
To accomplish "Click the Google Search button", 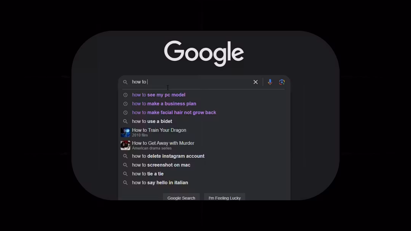I will pos(181,198).
